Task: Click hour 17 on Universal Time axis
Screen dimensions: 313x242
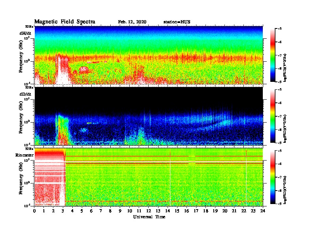Action: pyautogui.click(x=196, y=211)
